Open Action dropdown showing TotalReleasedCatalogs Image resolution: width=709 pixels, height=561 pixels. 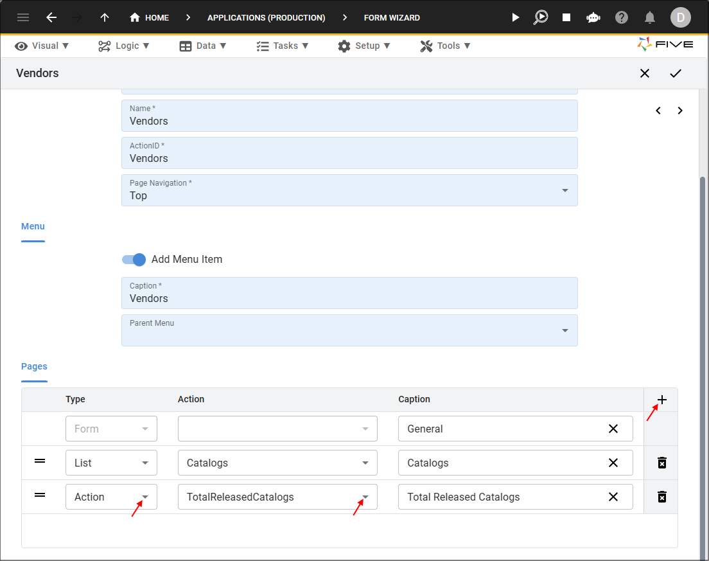click(x=277, y=497)
